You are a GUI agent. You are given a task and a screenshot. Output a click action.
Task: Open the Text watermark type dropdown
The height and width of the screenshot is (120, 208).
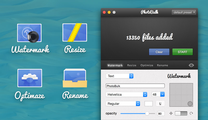coord(120,76)
